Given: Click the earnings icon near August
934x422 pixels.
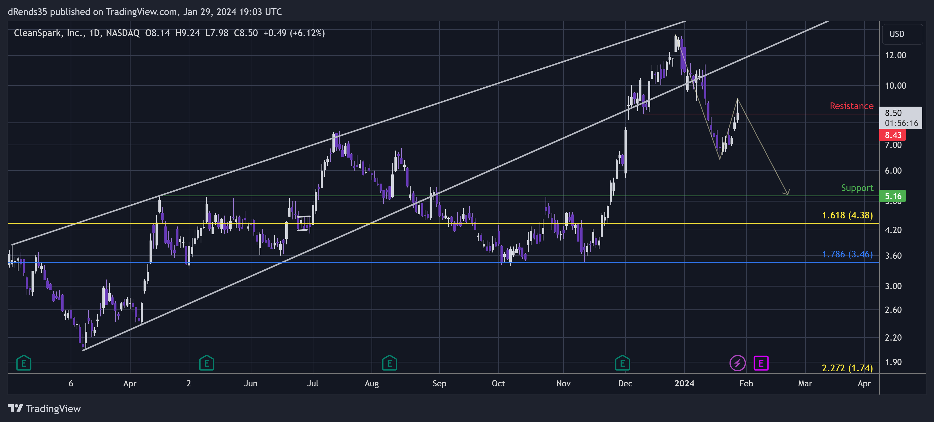Looking at the screenshot, I should tap(389, 363).
